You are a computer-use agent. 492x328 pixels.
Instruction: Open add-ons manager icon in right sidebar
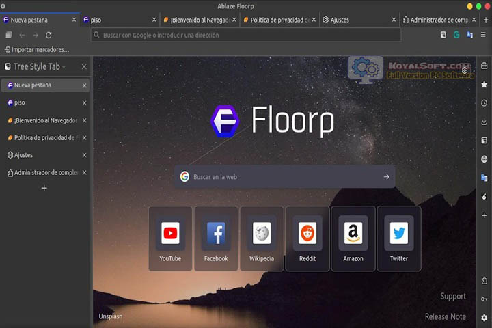484,280
